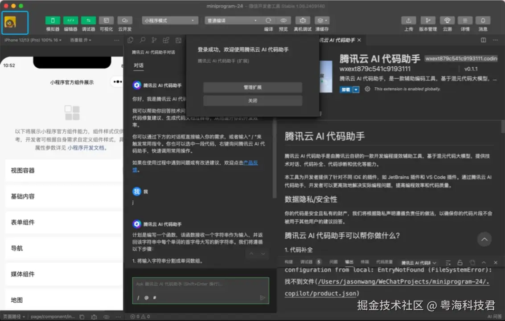This screenshot has height=321, width=505.
Task: Open the extensions icon
Action: click(166, 40)
